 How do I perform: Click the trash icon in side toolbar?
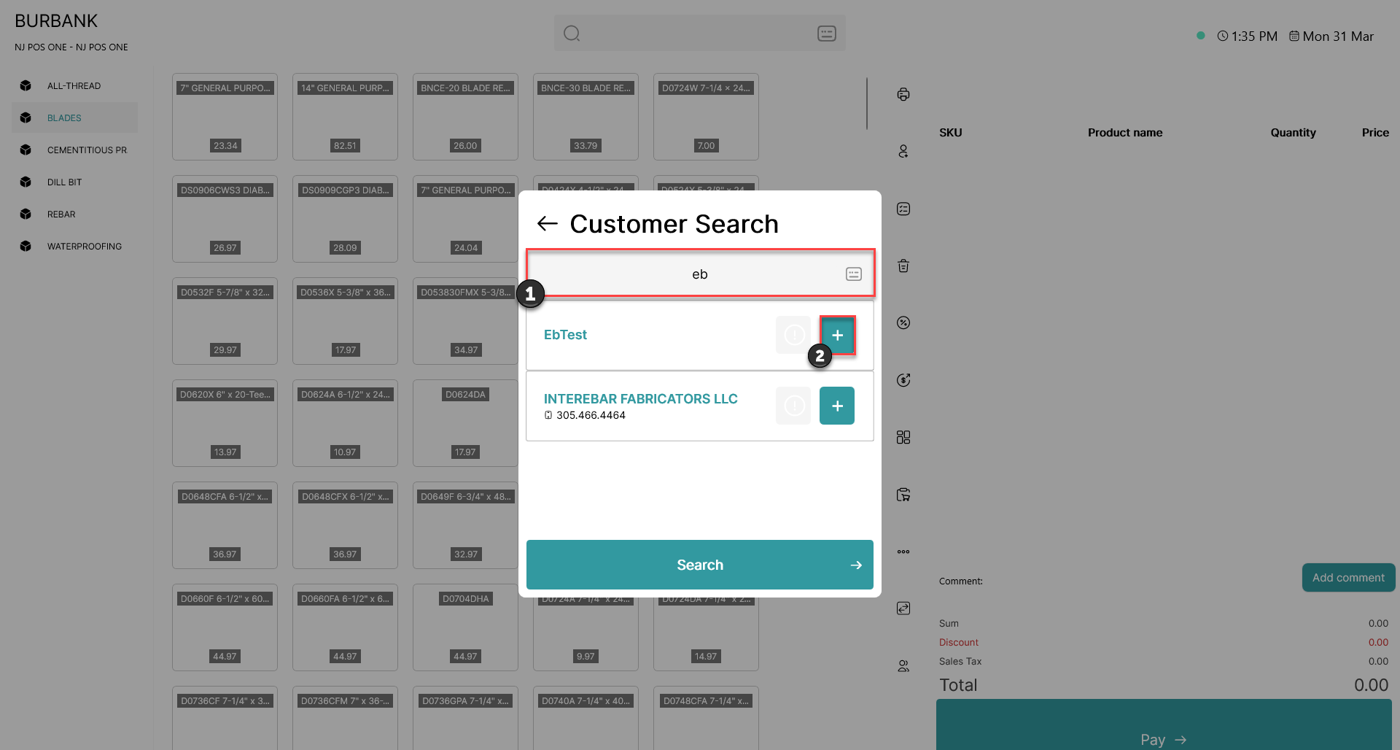pyautogui.click(x=903, y=266)
